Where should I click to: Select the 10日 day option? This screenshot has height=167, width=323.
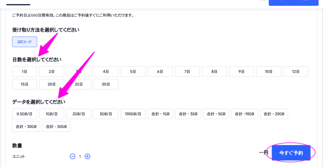pyautogui.click(x=268, y=72)
